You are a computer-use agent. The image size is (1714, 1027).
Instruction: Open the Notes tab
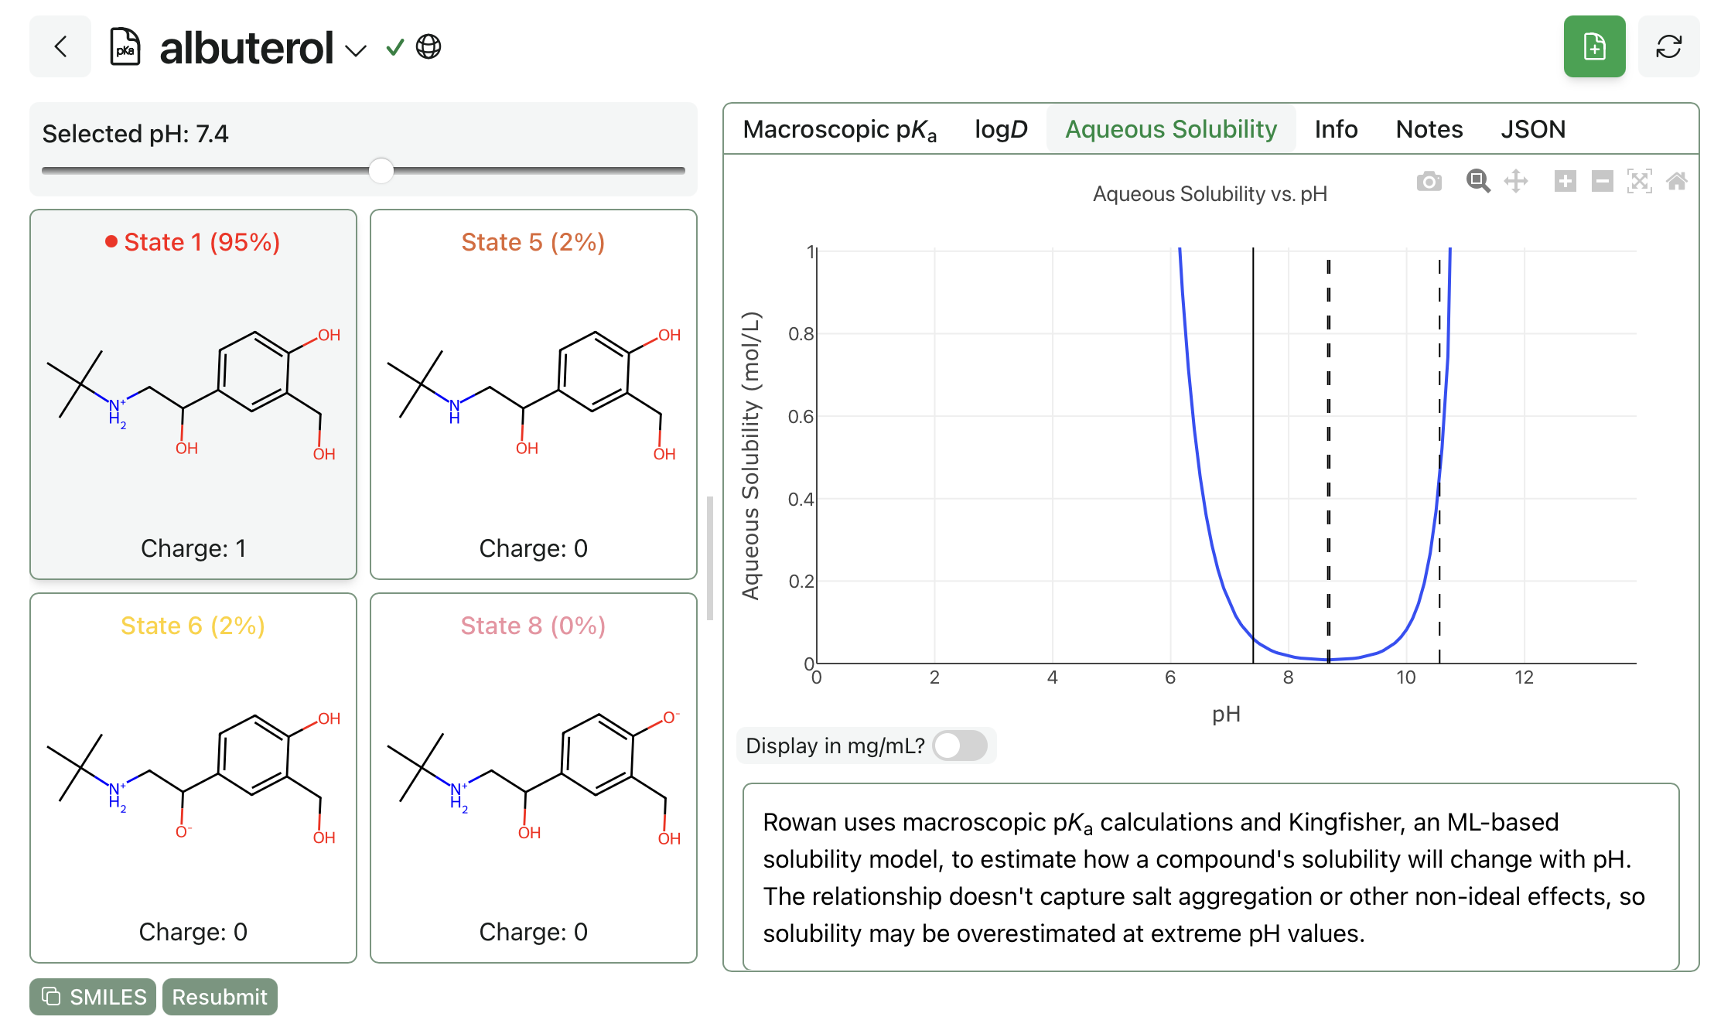(1429, 129)
